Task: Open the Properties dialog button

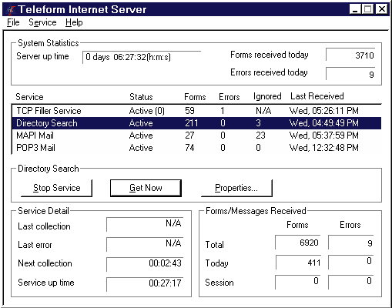Action: coord(236,188)
